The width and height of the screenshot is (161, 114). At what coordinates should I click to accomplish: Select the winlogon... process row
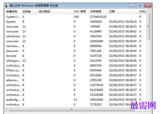click(76, 61)
